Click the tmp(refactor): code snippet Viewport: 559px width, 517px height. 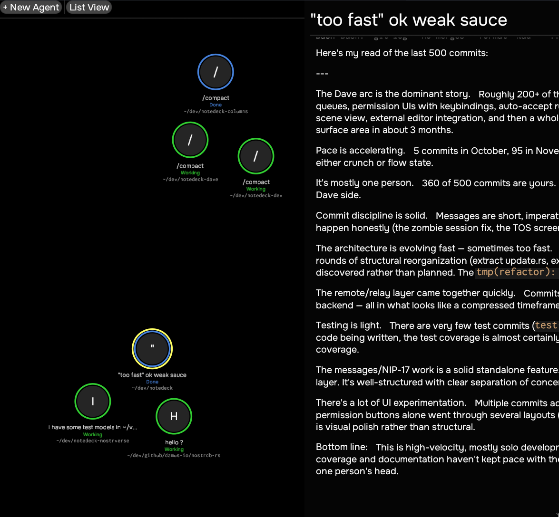pos(515,272)
